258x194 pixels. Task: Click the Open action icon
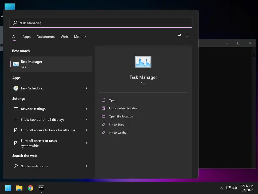[104, 100]
